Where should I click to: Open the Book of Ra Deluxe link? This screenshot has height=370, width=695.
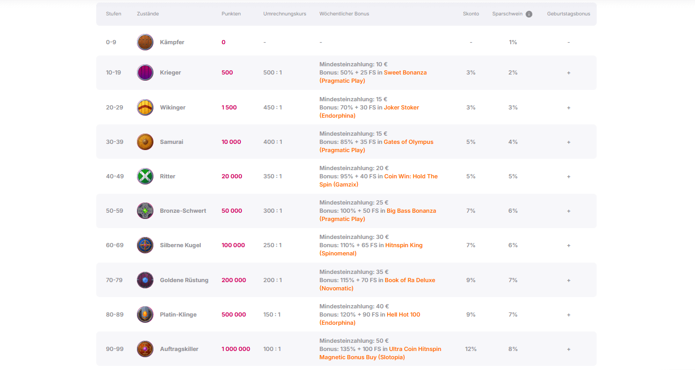tap(410, 280)
